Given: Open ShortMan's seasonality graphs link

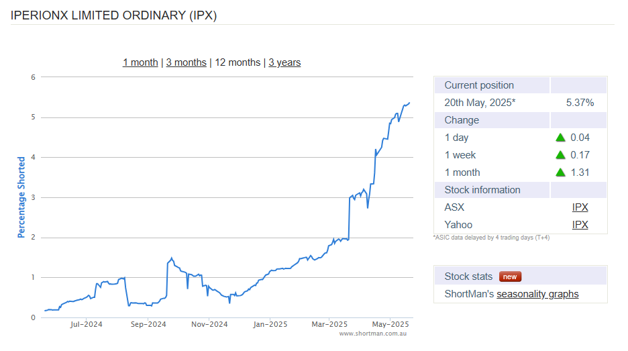Looking at the screenshot, I should (x=537, y=294).
